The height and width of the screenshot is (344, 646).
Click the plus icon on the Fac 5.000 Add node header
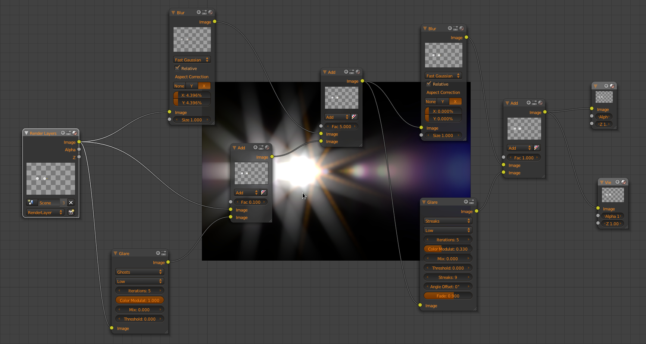click(x=346, y=72)
